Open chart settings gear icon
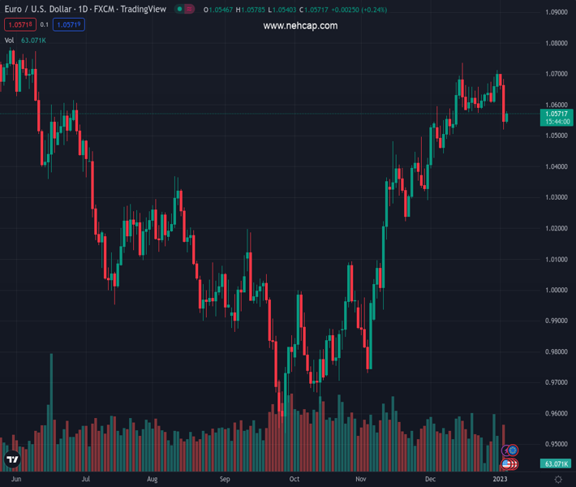This screenshot has width=576, height=487. pyautogui.click(x=558, y=480)
